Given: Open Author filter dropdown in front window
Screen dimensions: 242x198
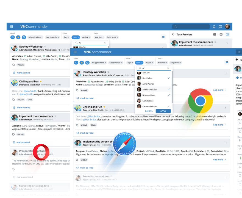Looking at the screenshot, I should [149, 63].
